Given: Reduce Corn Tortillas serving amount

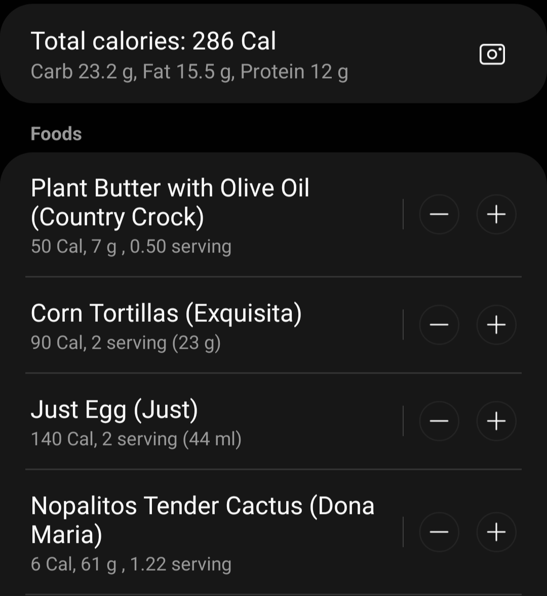Looking at the screenshot, I should (439, 325).
